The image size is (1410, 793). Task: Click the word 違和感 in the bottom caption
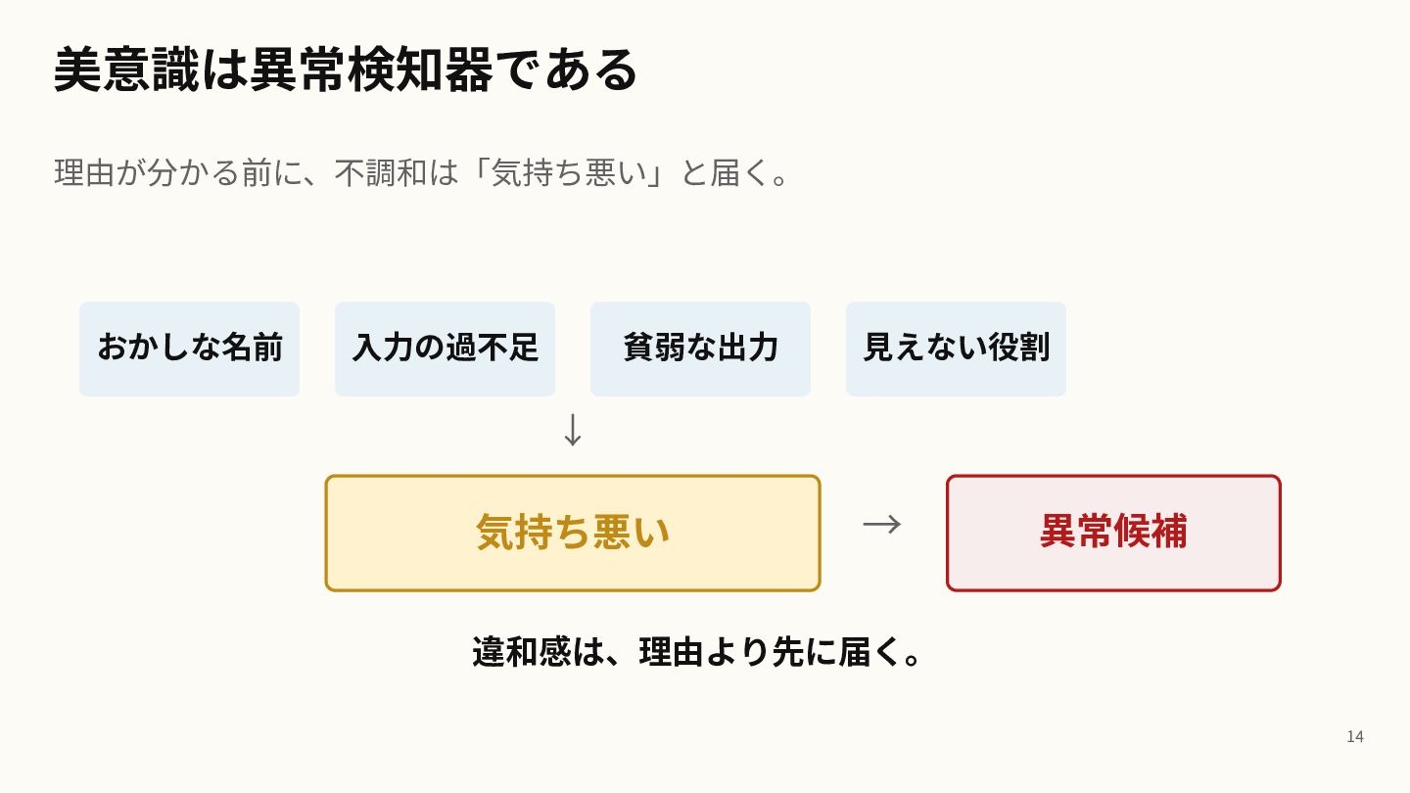pyautogui.click(x=522, y=651)
